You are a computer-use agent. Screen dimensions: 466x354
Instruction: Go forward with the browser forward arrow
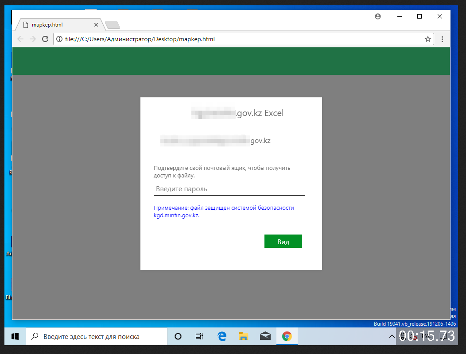(33, 39)
